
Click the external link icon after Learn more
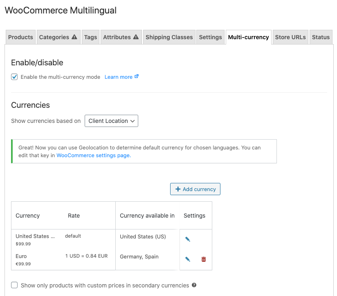[x=137, y=76]
